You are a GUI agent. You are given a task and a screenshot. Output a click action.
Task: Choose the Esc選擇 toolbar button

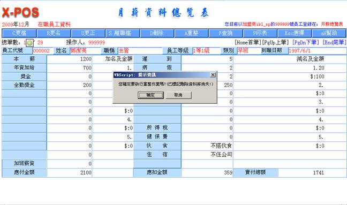click(x=295, y=33)
